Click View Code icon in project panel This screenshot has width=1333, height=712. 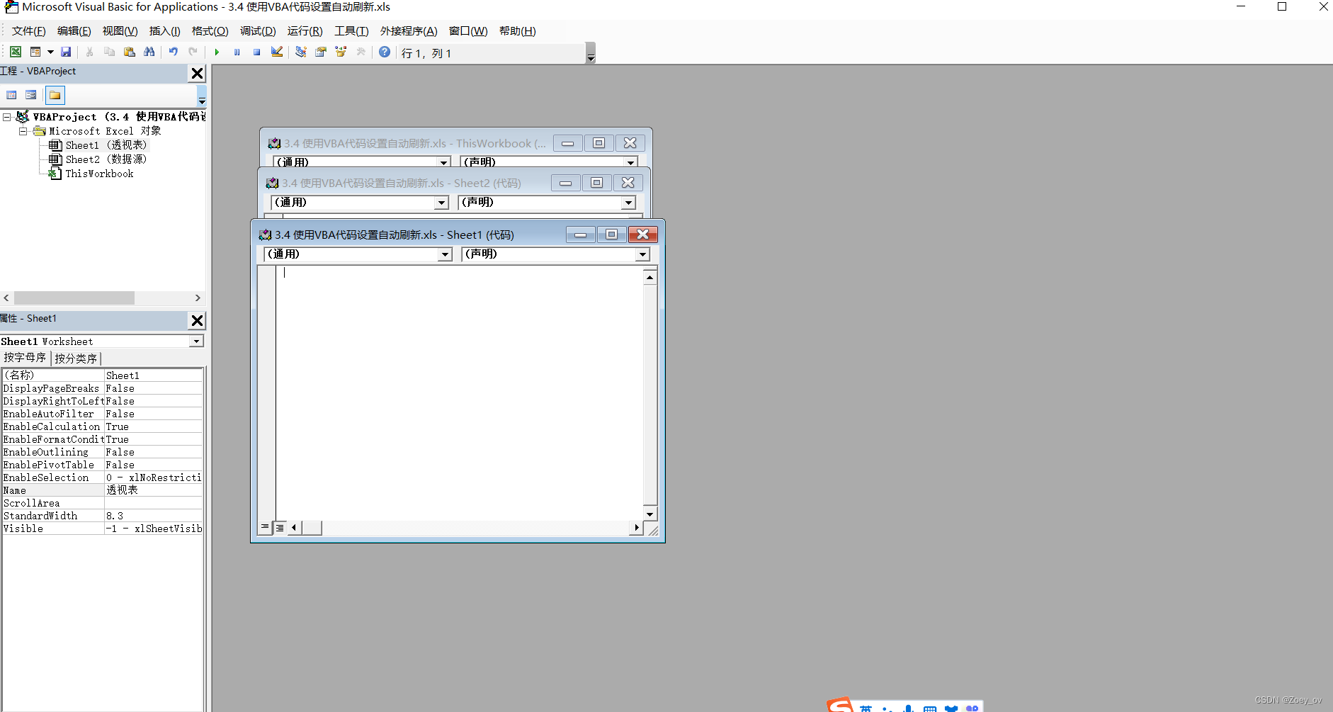point(11,95)
